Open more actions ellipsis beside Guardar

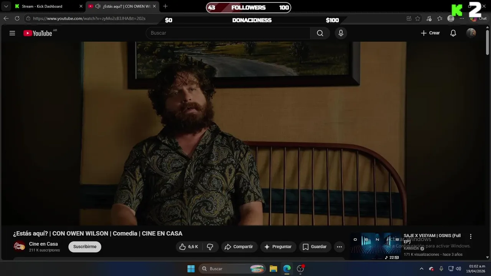pyautogui.click(x=339, y=247)
